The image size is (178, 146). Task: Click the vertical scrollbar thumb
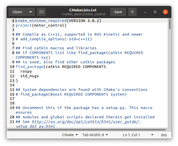(x=170, y=24)
